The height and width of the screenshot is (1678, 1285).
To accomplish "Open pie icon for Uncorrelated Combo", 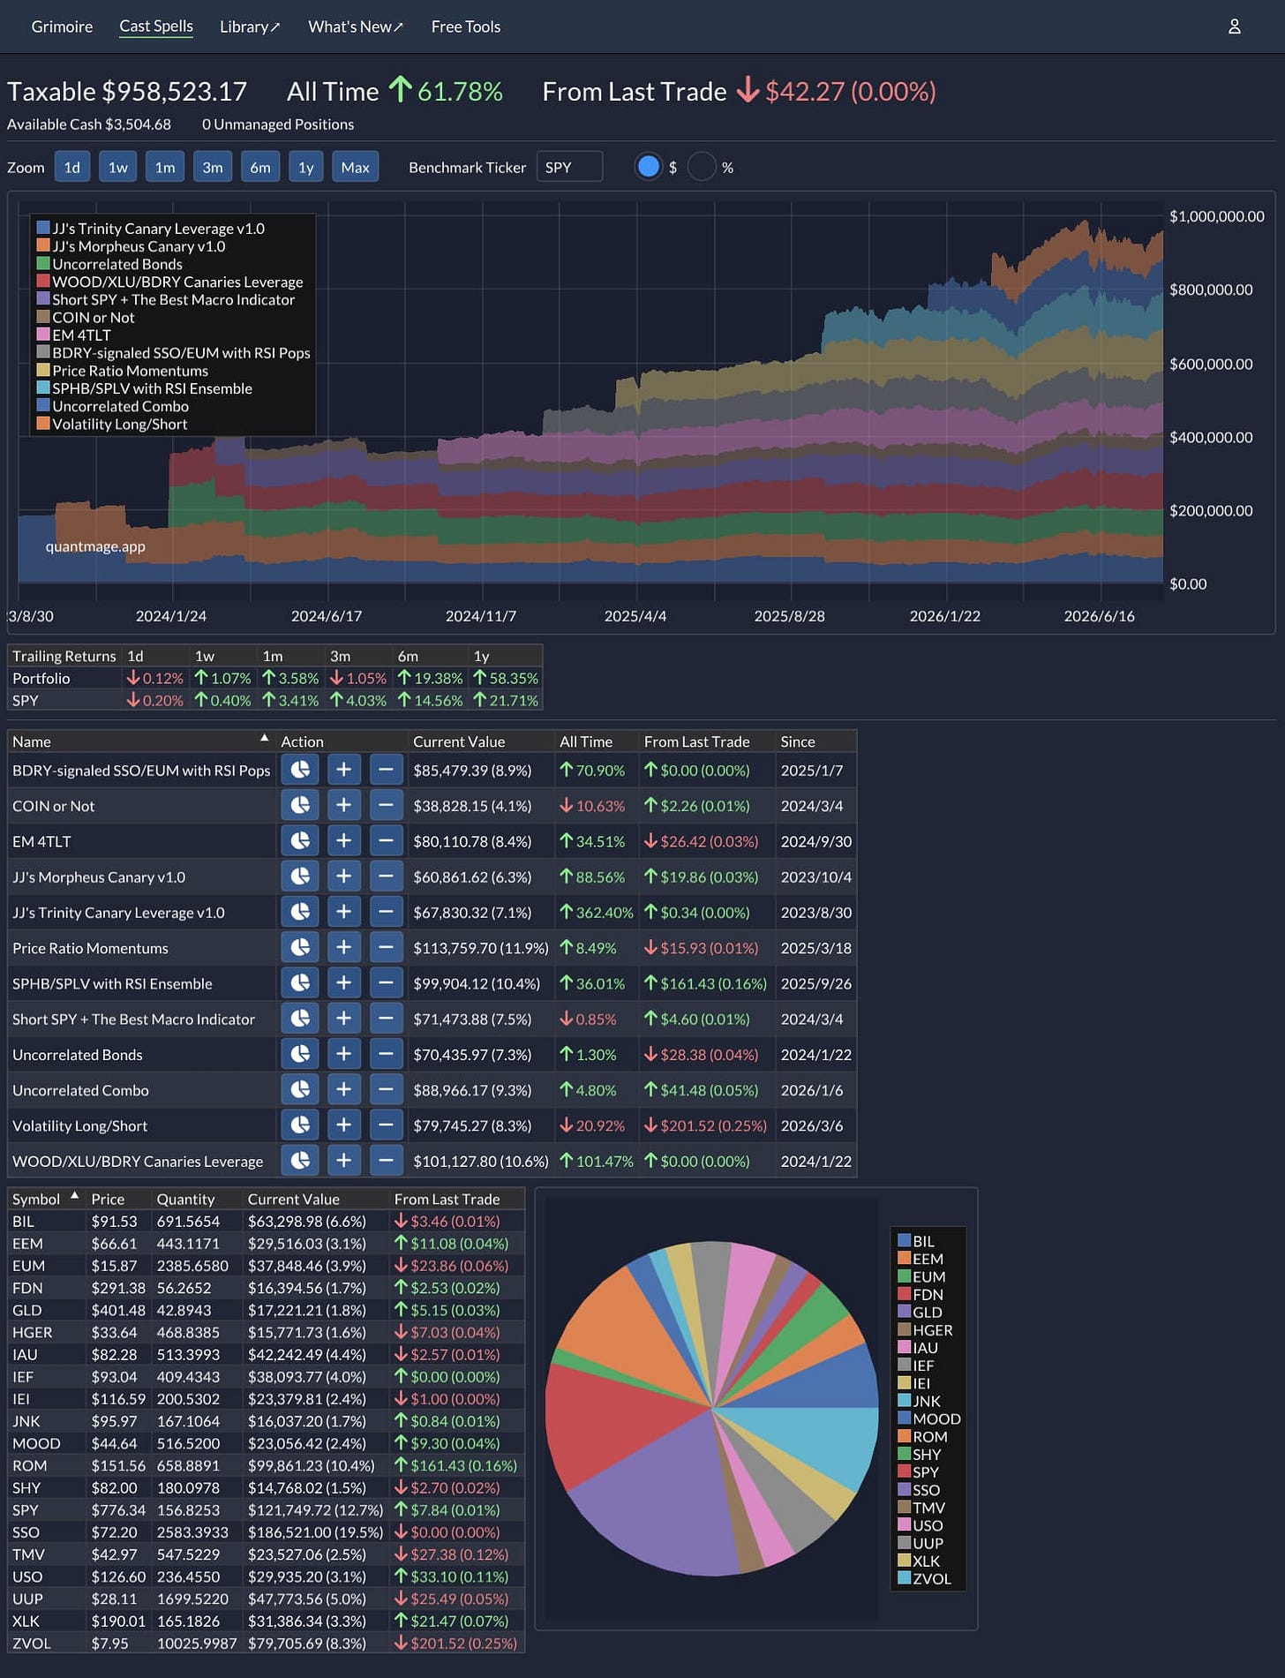I will coord(300,1089).
